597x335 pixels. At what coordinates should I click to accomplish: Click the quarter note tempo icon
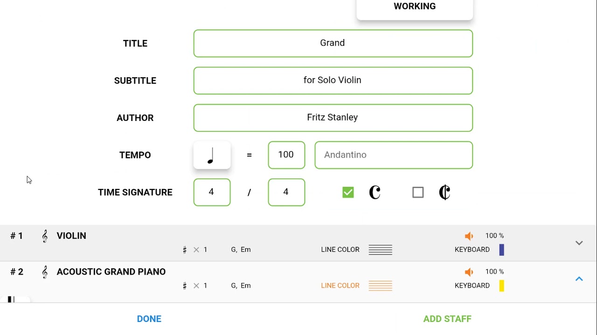(212, 155)
